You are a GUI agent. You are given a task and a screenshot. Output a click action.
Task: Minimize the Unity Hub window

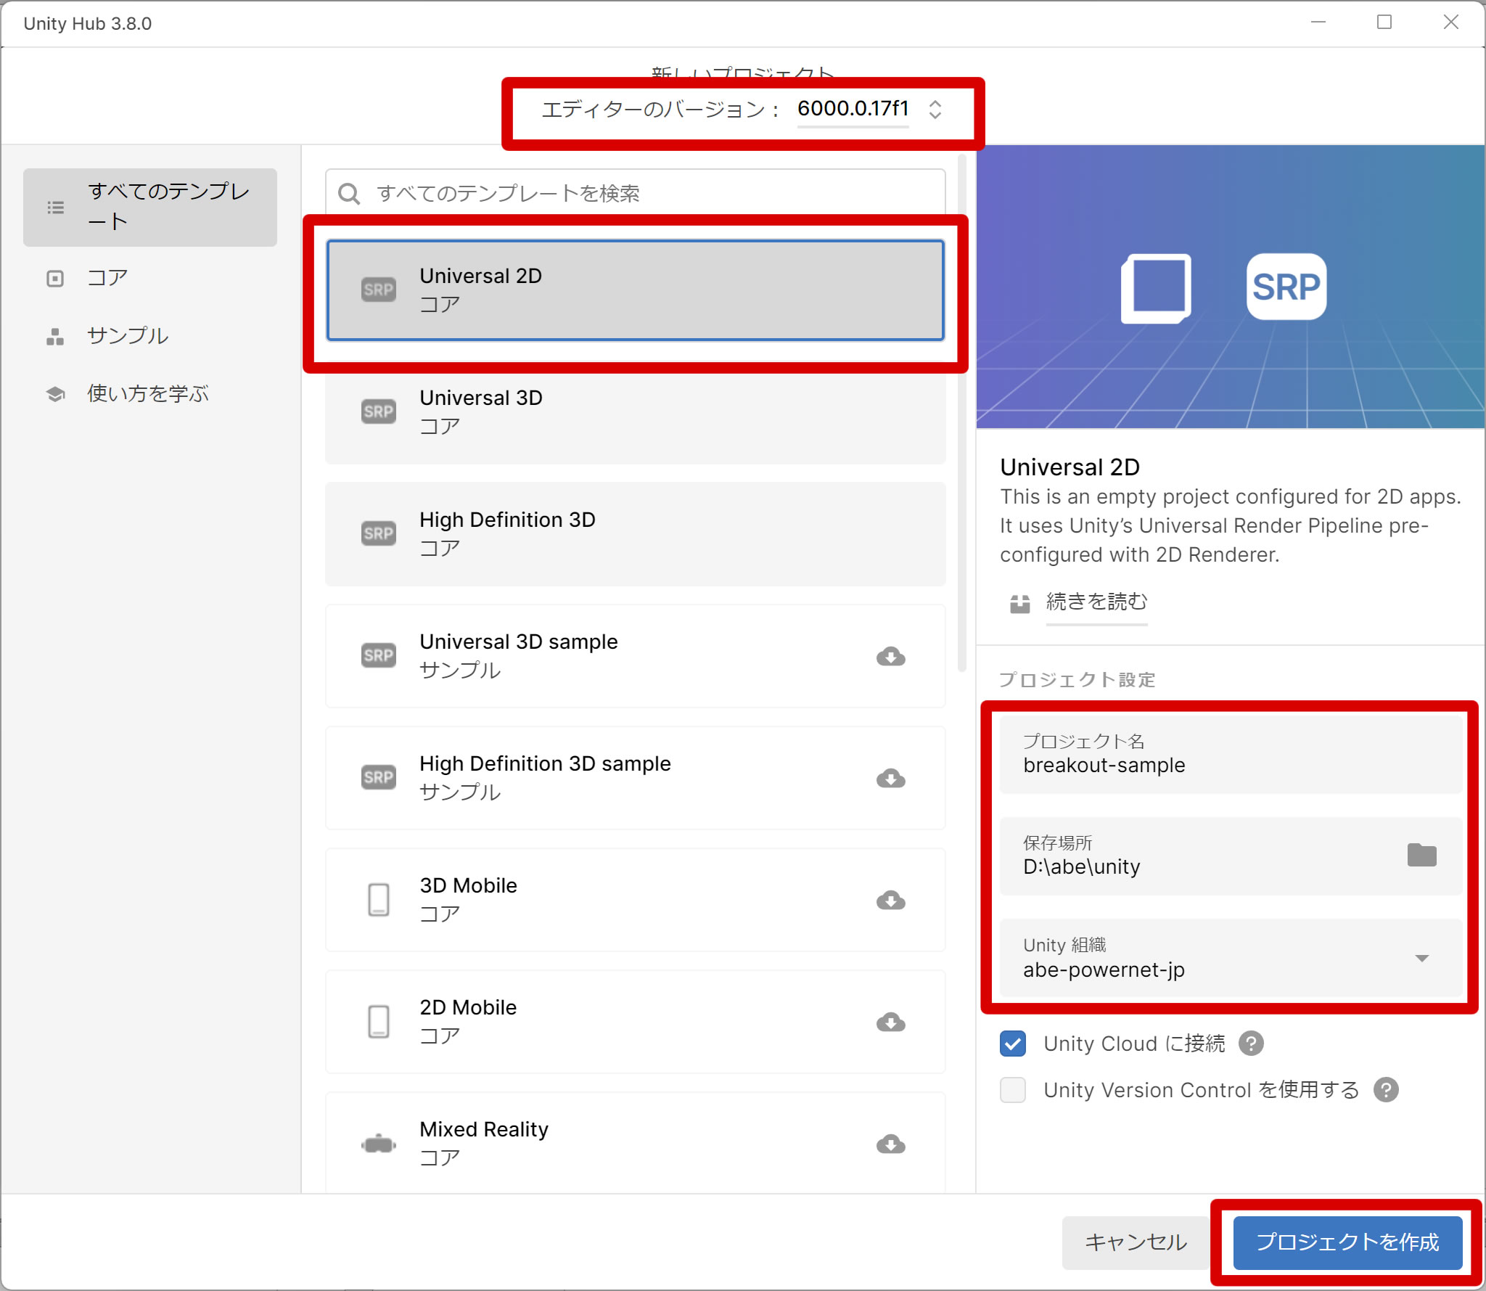point(1318,22)
